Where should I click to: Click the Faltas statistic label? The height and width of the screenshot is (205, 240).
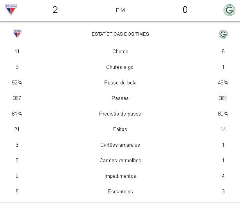(120, 129)
